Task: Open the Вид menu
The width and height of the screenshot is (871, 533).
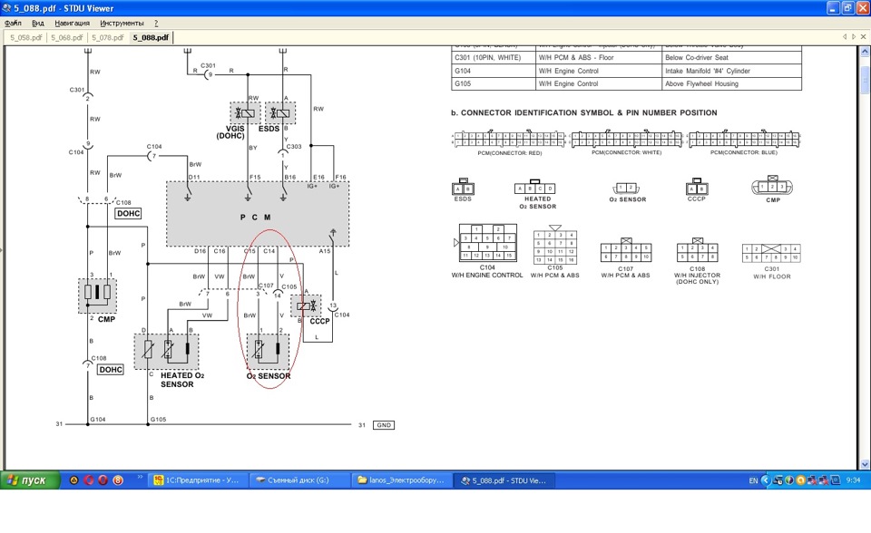Action: pyautogui.click(x=38, y=24)
